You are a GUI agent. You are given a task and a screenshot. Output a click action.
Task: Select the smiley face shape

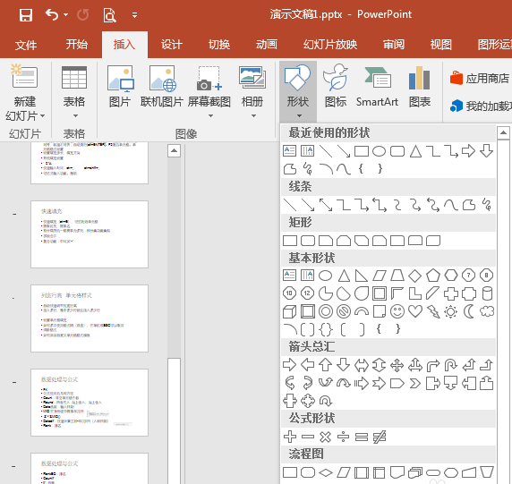[397, 311]
